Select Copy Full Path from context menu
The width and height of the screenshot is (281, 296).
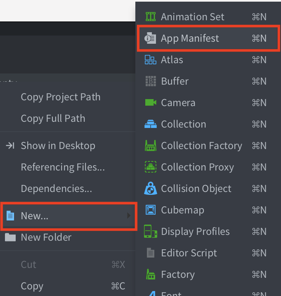click(53, 118)
